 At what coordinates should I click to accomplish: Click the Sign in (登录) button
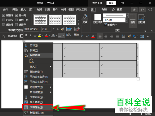coord(111,3)
